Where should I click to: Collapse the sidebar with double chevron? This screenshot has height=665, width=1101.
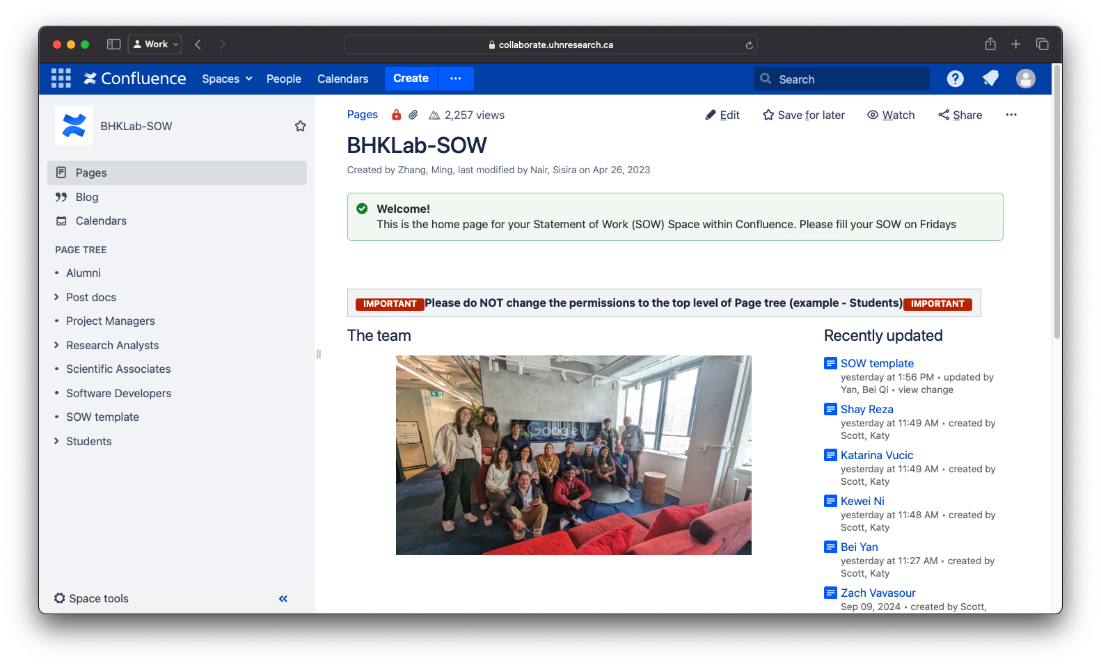283,598
